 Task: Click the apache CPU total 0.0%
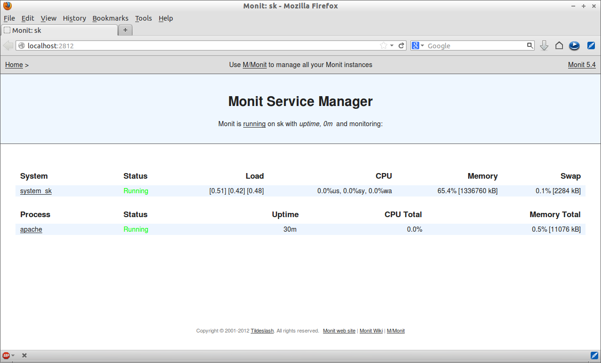tap(415, 229)
